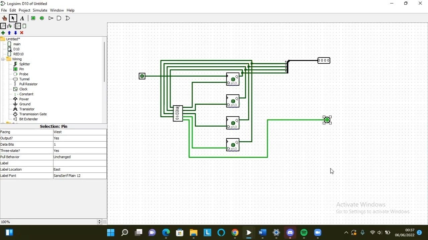Open the Edit menu

pyautogui.click(x=13, y=10)
